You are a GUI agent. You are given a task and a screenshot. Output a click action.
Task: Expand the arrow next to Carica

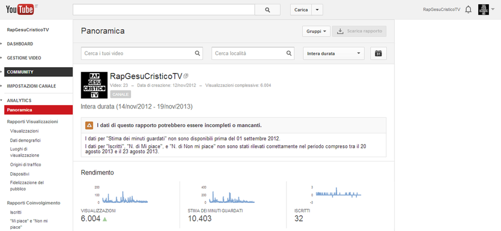coord(317,10)
